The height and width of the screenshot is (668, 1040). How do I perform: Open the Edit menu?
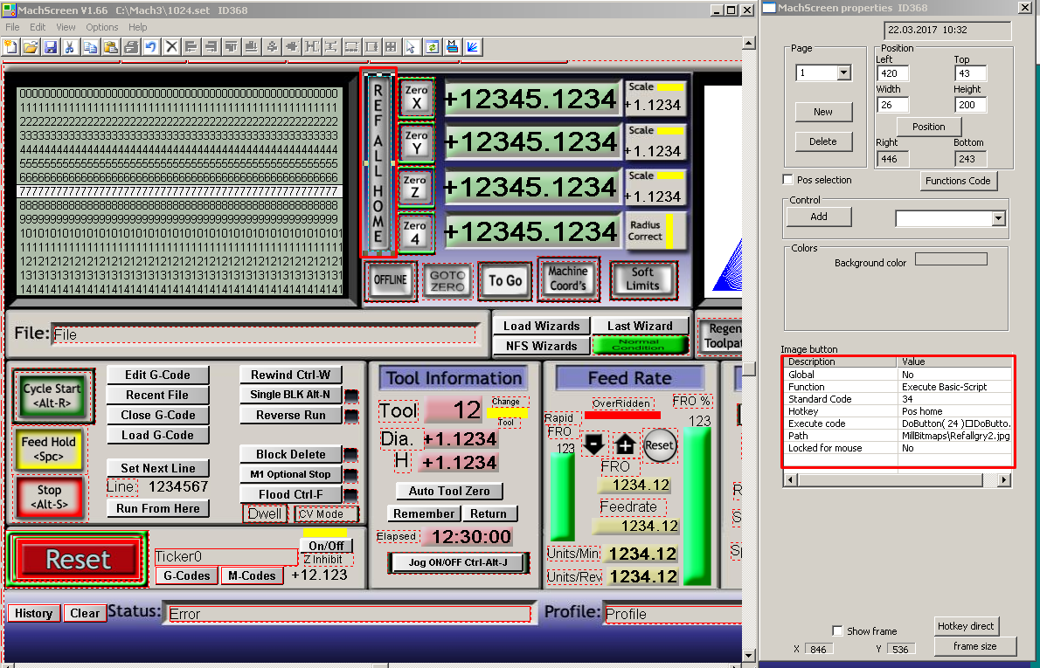pos(38,27)
